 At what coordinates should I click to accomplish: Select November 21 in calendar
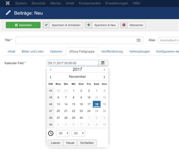pyautogui.click(x=66, y=111)
